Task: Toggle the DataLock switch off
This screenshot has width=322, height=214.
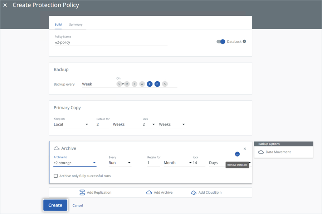Action: pyautogui.click(x=221, y=42)
